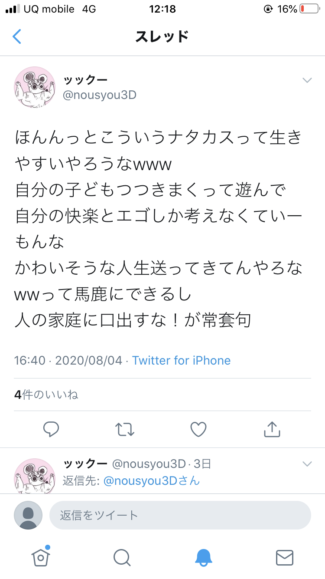Tap your own avatar beside reply field
Image resolution: width=325 pixels, height=579 pixels.
point(28,515)
